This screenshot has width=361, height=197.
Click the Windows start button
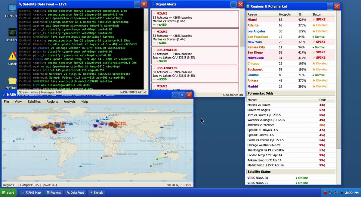[x=8, y=192]
